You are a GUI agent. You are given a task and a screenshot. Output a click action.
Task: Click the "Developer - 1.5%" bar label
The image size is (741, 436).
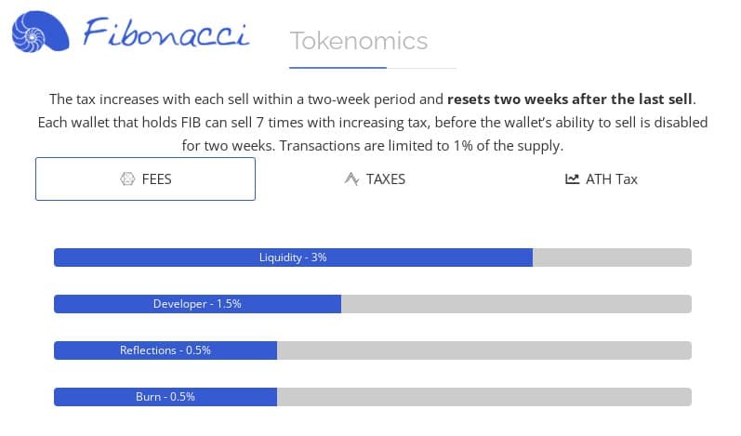(197, 304)
